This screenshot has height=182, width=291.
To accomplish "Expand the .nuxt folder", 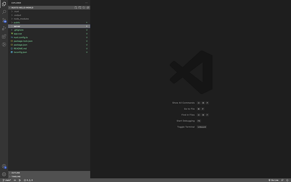I will point(49,11).
